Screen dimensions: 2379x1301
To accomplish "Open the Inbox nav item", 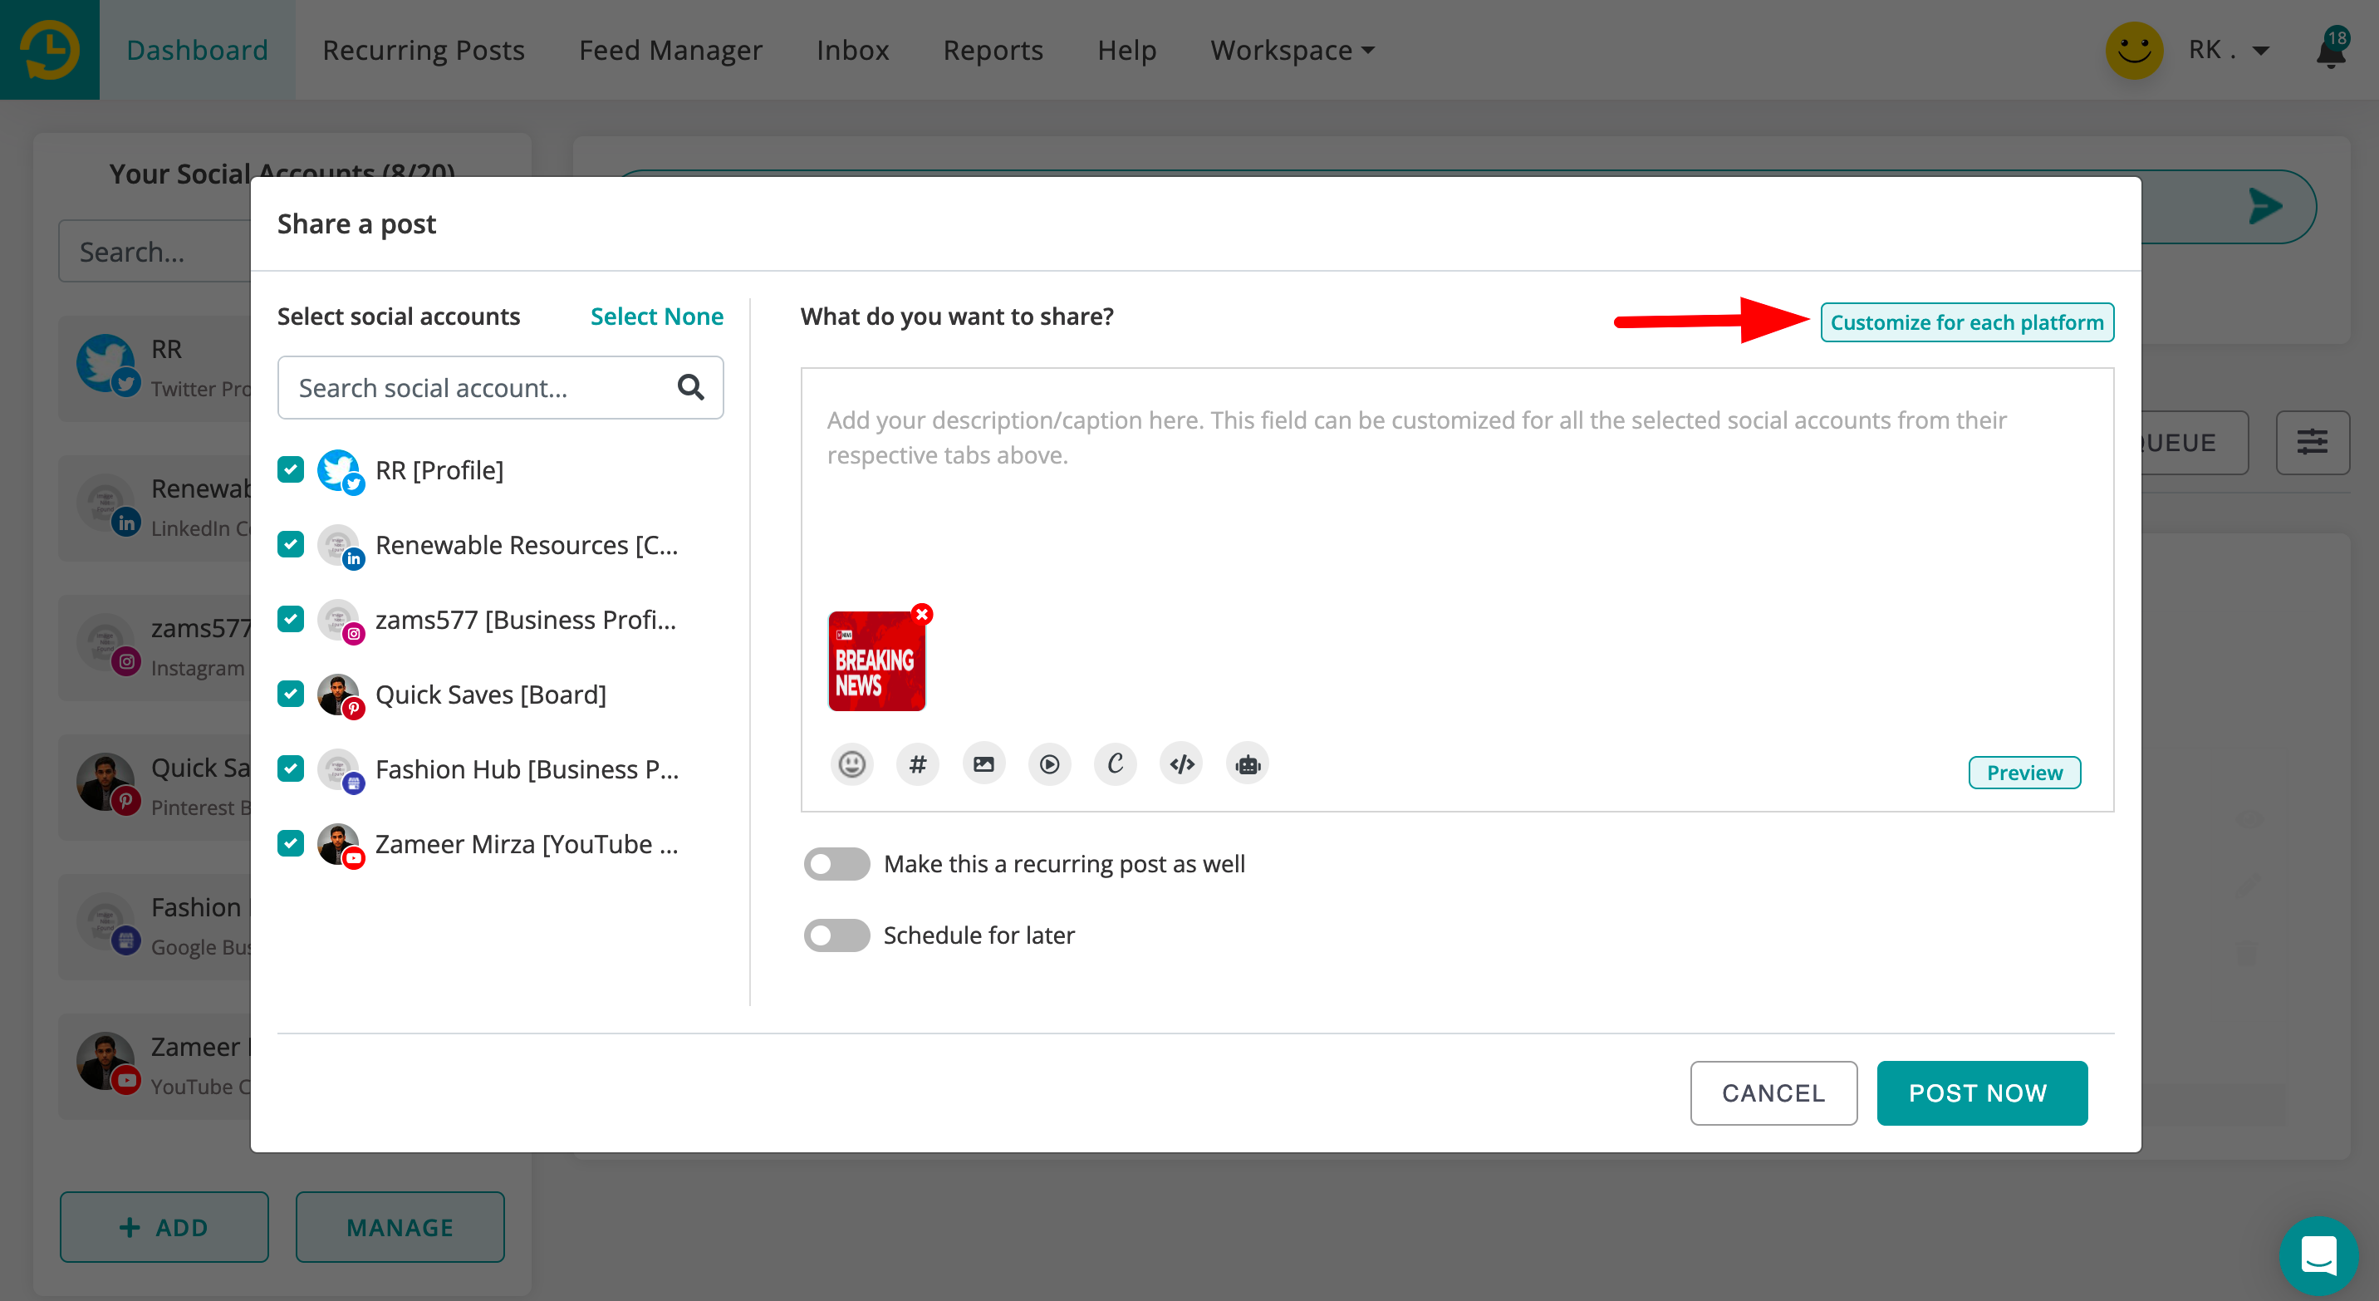I will [852, 50].
